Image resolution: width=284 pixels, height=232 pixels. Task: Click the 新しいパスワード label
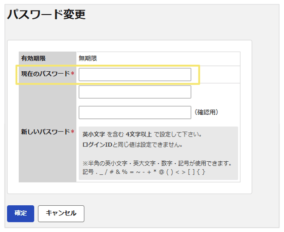tap(48, 131)
